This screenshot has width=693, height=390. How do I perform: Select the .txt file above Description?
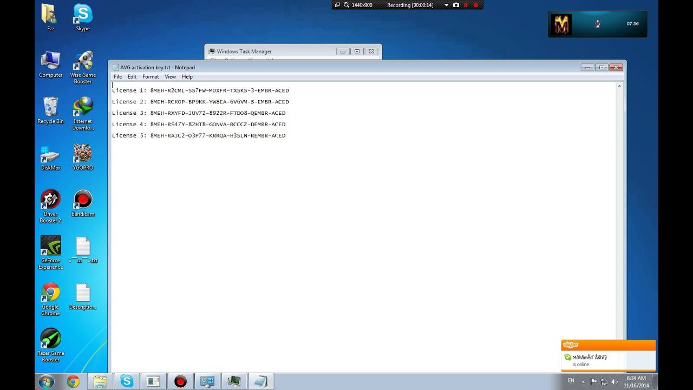click(83, 250)
